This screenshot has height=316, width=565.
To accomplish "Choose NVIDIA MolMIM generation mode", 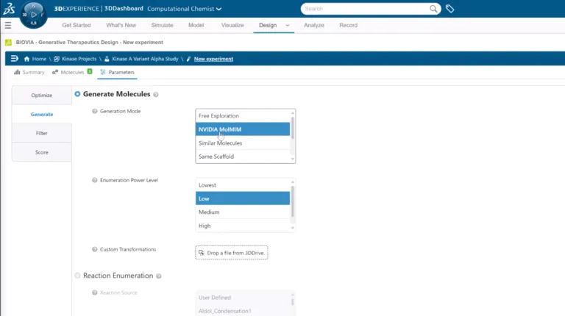I will tap(243, 129).
